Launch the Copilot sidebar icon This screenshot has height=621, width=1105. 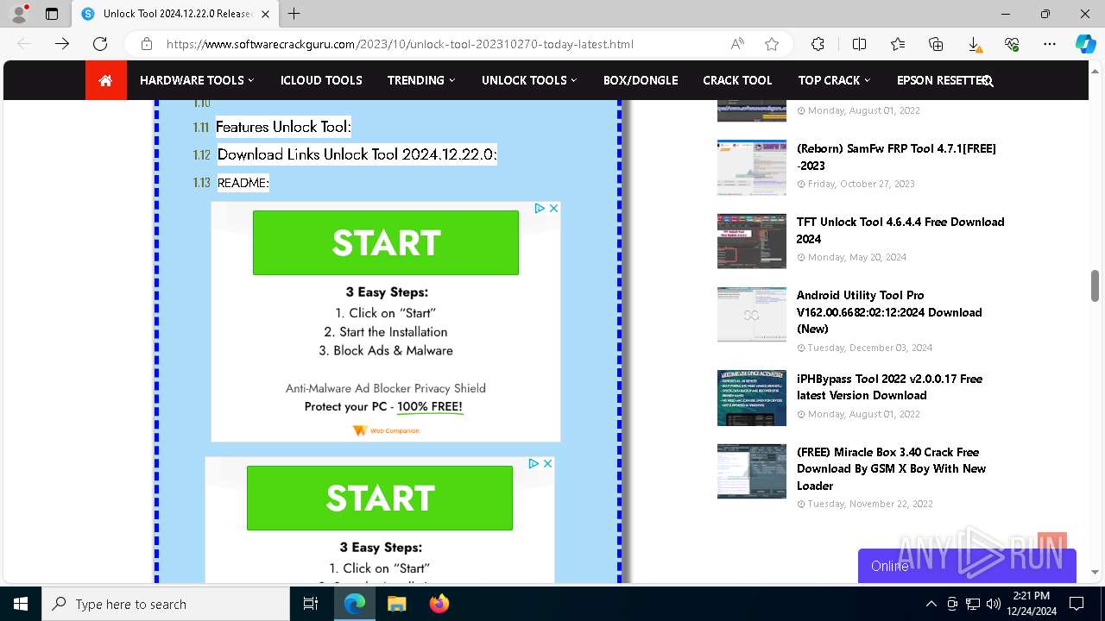coord(1085,44)
